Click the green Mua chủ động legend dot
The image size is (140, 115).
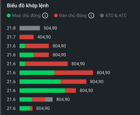(9, 16)
